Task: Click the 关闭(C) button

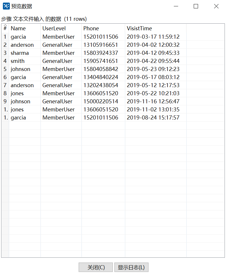Action: (95, 267)
